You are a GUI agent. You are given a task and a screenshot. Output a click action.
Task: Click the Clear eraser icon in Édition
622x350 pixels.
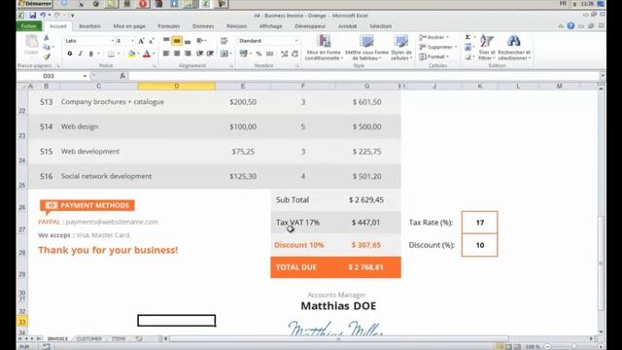[468, 57]
